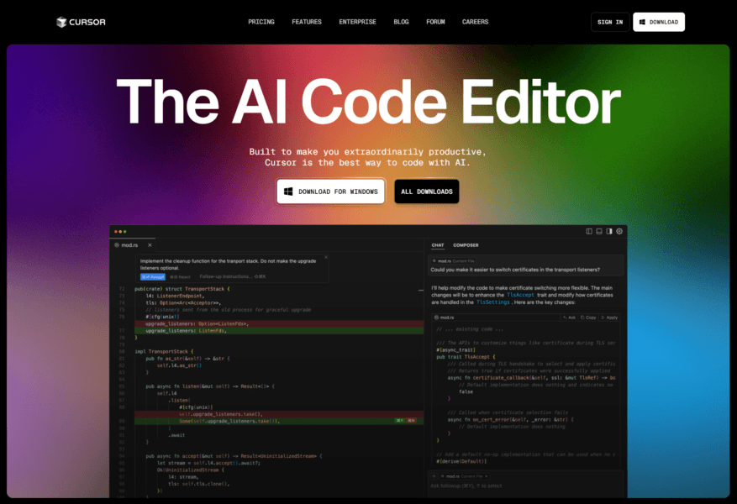Click the TlsAccept code reference
Viewport: 737px width, 504px height.
click(520, 295)
